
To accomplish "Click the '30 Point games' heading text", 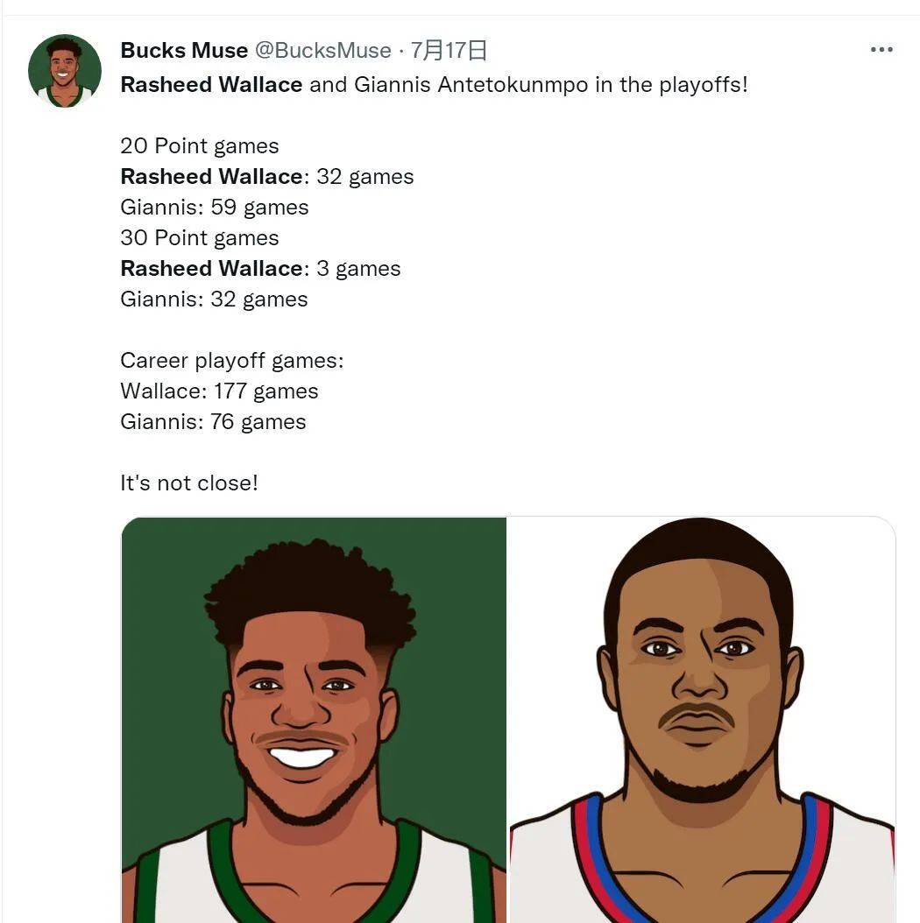I will click(x=200, y=238).
